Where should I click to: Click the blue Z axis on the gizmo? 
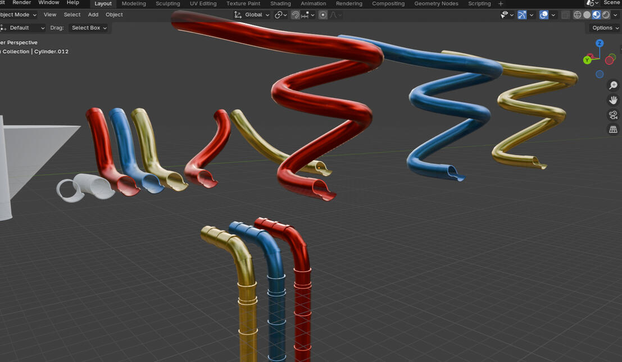600,43
